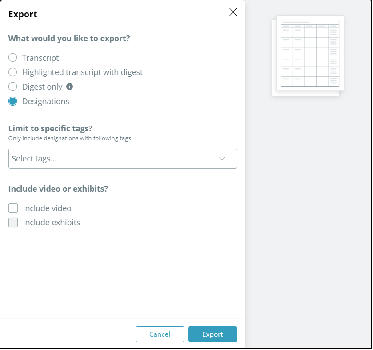
Task: Check the "Include exhibits" option
Action: coord(13,222)
